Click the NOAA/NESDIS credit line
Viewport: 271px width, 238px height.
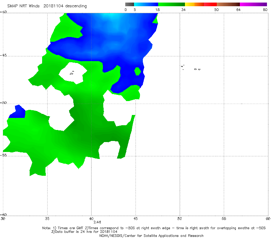coord(151,236)
